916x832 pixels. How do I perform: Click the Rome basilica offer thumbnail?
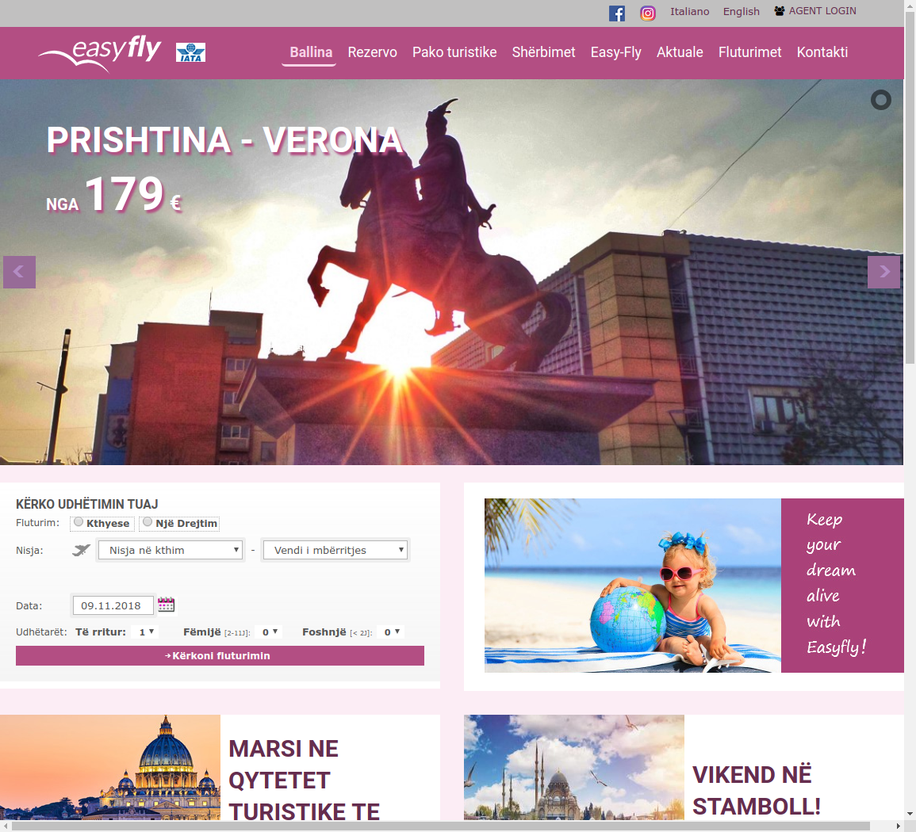tap(109, 767)
